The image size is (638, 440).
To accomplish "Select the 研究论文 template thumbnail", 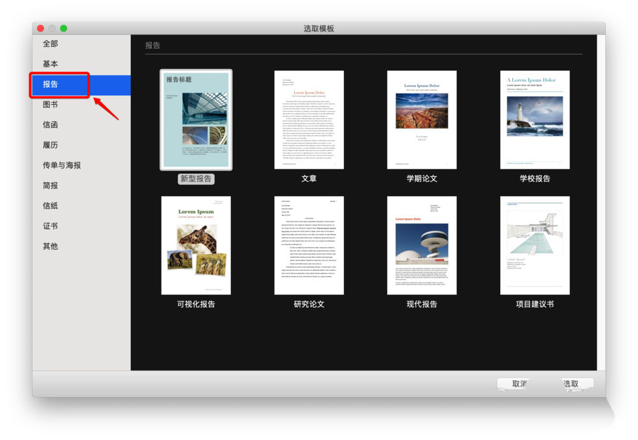I will 309,245.
